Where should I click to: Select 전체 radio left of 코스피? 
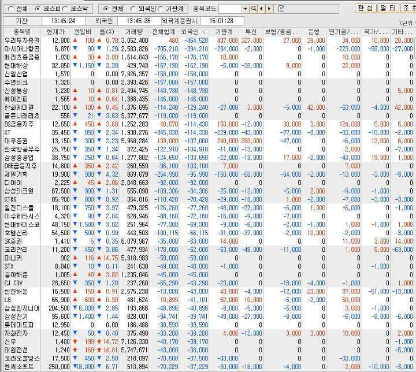[x=10, y=9]
